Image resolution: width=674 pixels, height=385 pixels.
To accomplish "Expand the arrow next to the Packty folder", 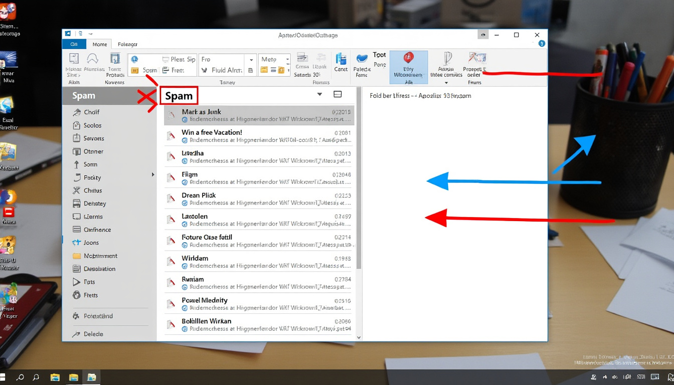I will (x=153, y=174).
